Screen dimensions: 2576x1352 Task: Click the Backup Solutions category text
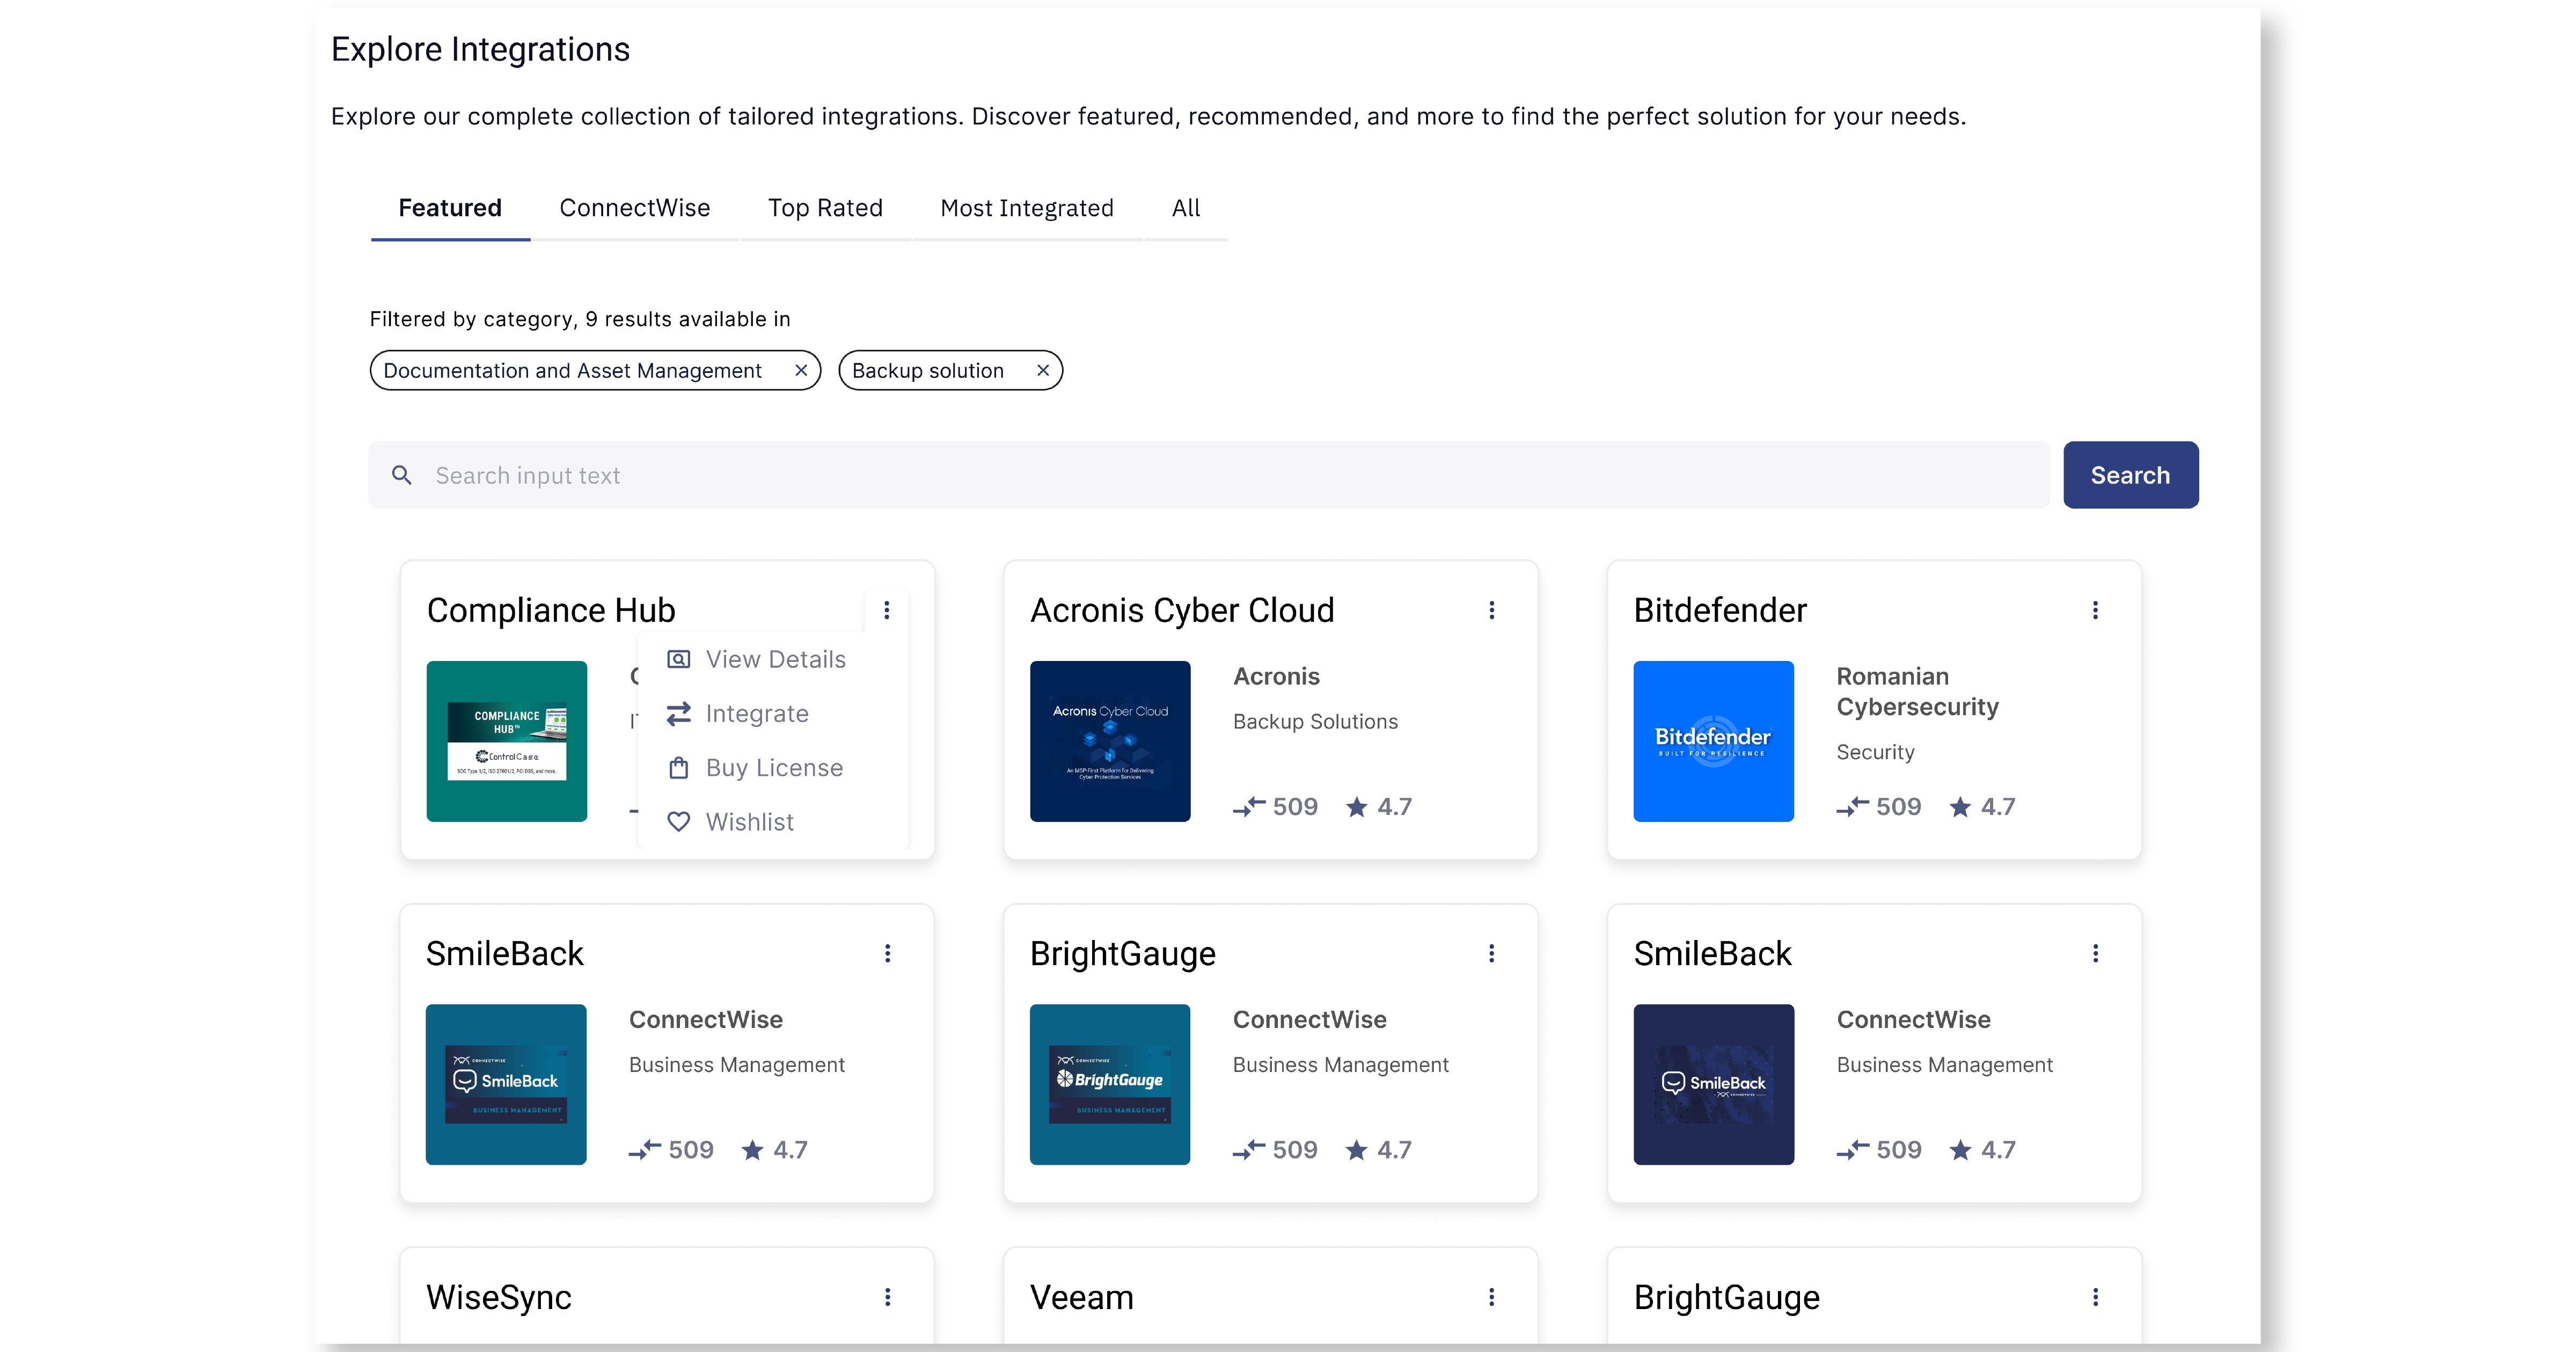1315,721
